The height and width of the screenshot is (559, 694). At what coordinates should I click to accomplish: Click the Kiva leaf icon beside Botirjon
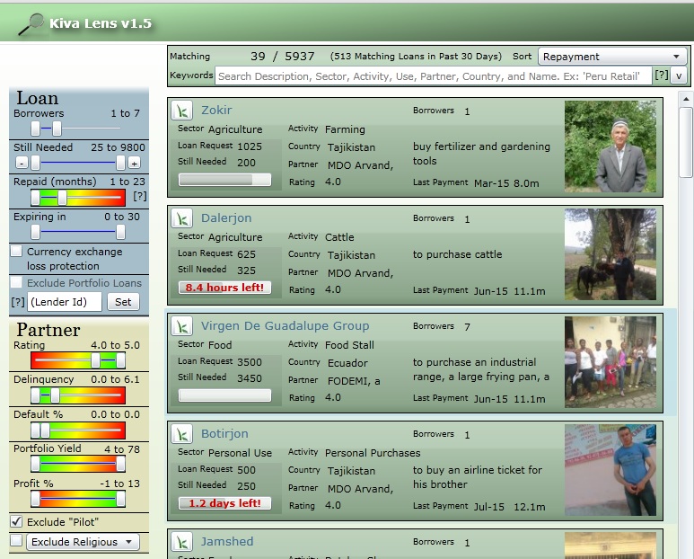coord(182,434)
